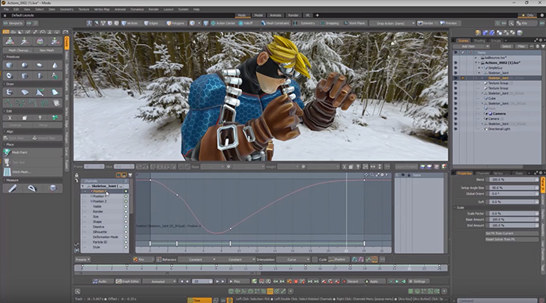The height and width of the screenshot is (303, 546).
Task: Open the Add Item dropdown
Action: pyautogui.click(x=473, y=46)
